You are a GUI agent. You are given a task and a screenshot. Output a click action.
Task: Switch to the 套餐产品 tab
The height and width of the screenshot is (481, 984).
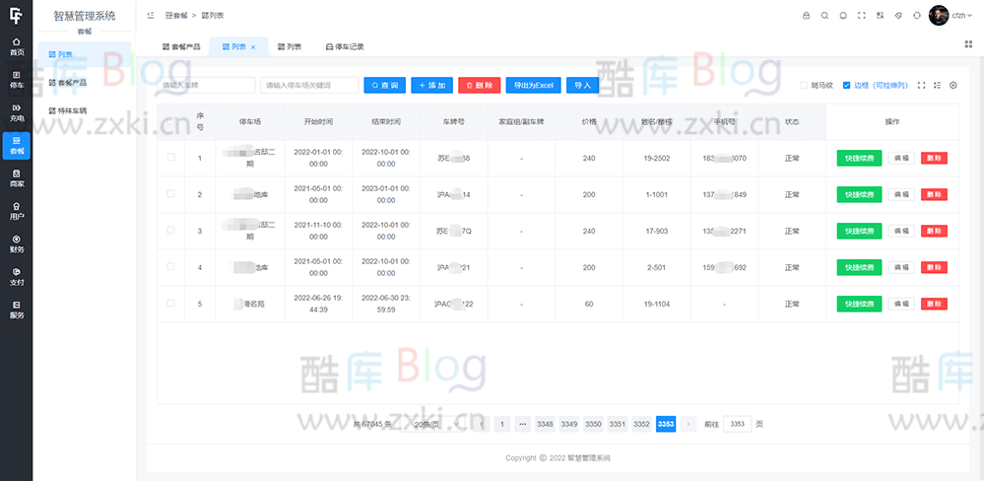coord(181,47)
